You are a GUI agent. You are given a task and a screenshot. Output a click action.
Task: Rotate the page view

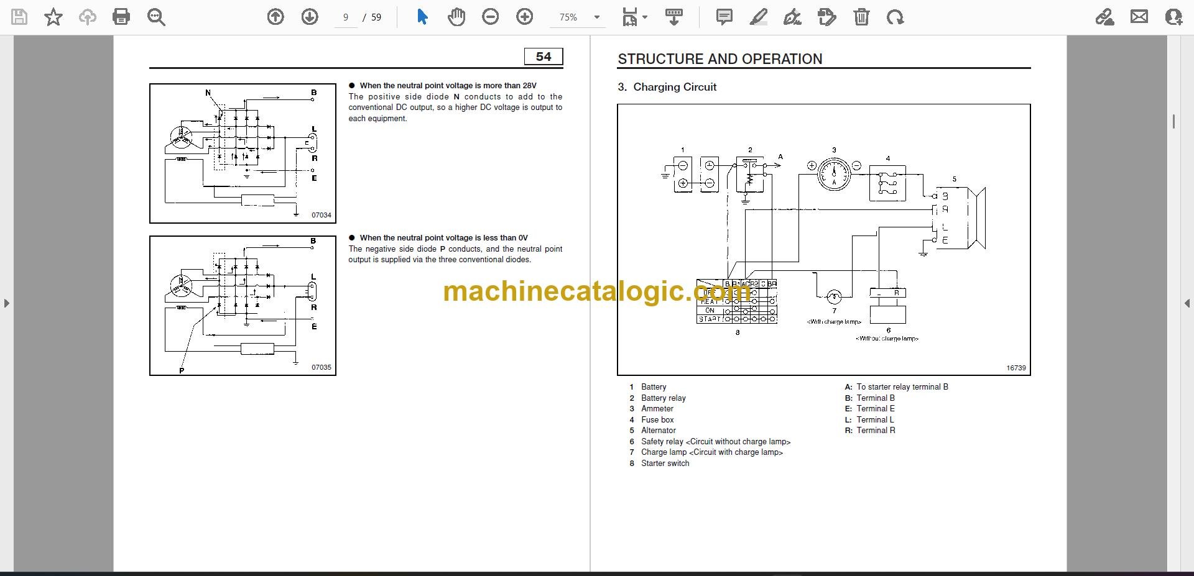point(895,17)
